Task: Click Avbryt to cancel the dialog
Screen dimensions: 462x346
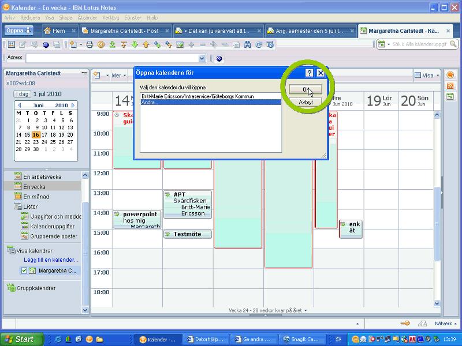Action: [305, 102]
